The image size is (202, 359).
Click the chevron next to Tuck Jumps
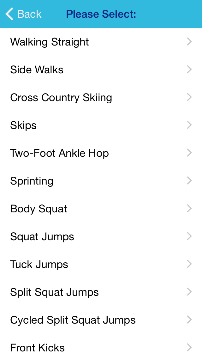(189, 264)
